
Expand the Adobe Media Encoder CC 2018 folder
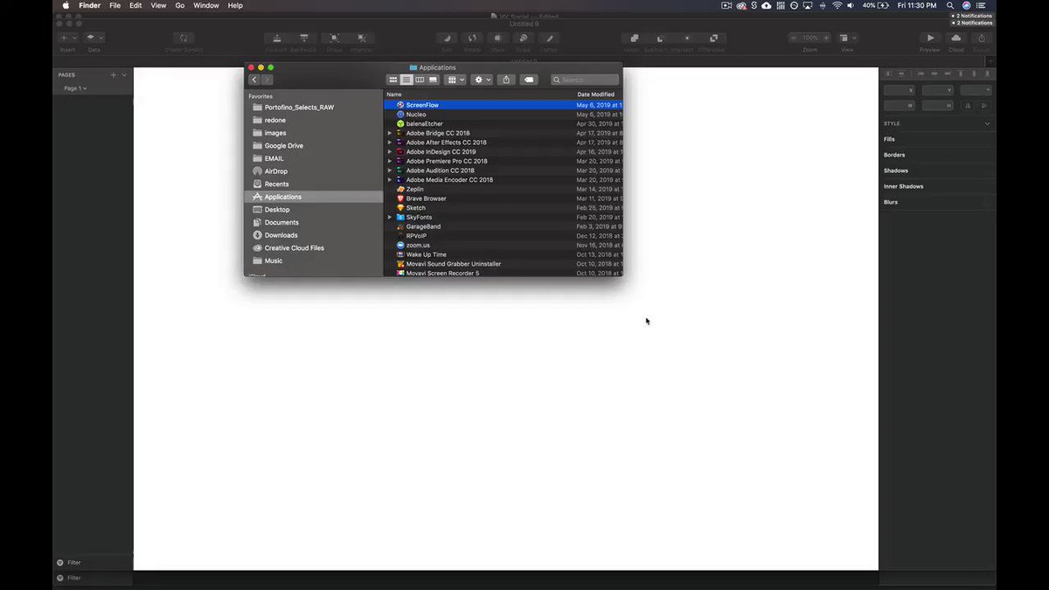pos(390,180)
